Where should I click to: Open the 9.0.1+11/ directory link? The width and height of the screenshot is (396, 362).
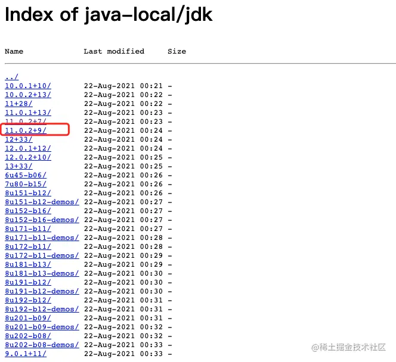[26, 354]
